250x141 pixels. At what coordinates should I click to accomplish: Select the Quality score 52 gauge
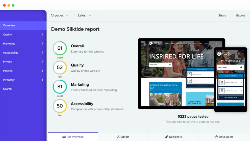(60, 67)
